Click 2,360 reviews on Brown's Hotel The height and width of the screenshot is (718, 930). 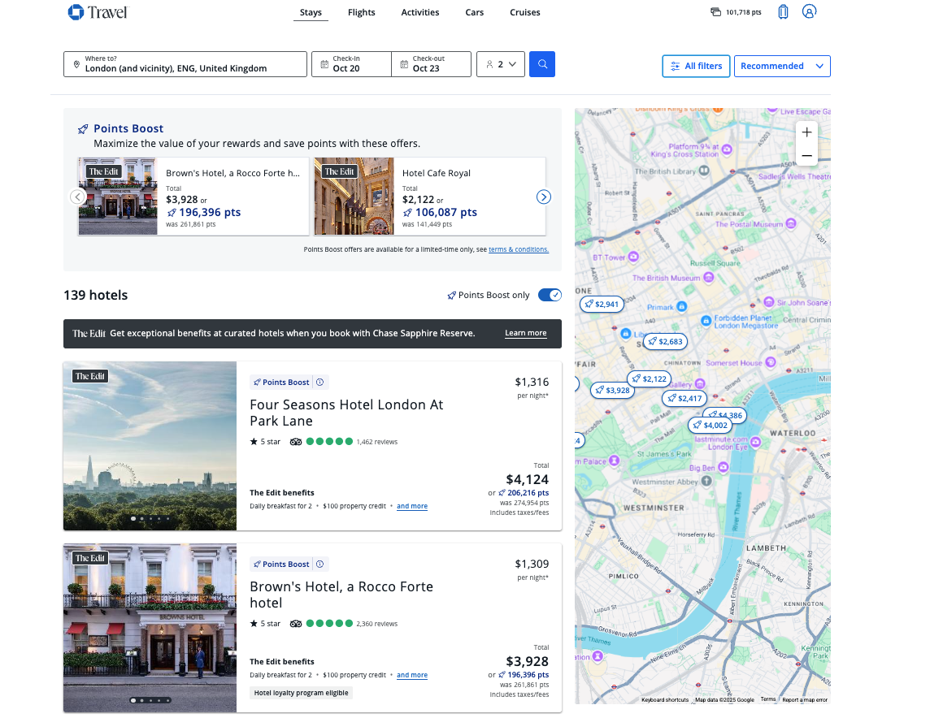377,624
